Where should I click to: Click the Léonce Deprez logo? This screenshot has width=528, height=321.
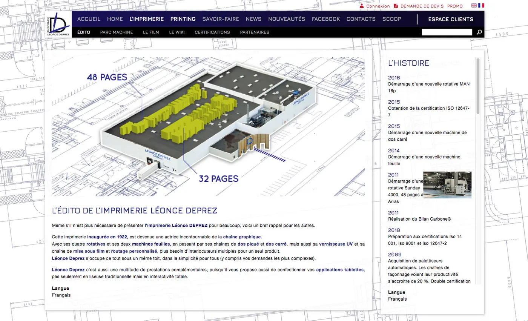point(58,24)
